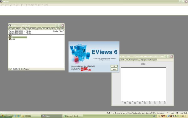Click Stats button in series window

[x=151, y=60]
